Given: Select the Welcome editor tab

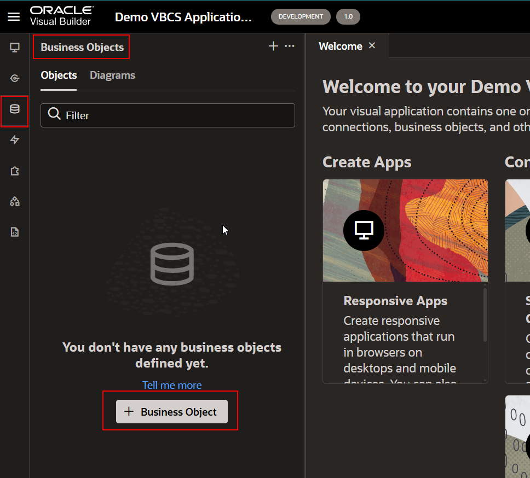Looking at the screenshot, I should click(x=341, y=46).
